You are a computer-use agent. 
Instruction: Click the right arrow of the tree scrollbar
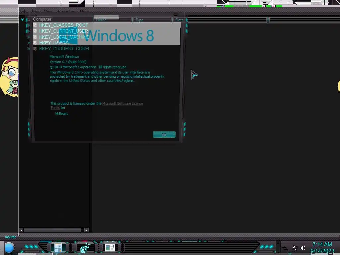[86, 230]
